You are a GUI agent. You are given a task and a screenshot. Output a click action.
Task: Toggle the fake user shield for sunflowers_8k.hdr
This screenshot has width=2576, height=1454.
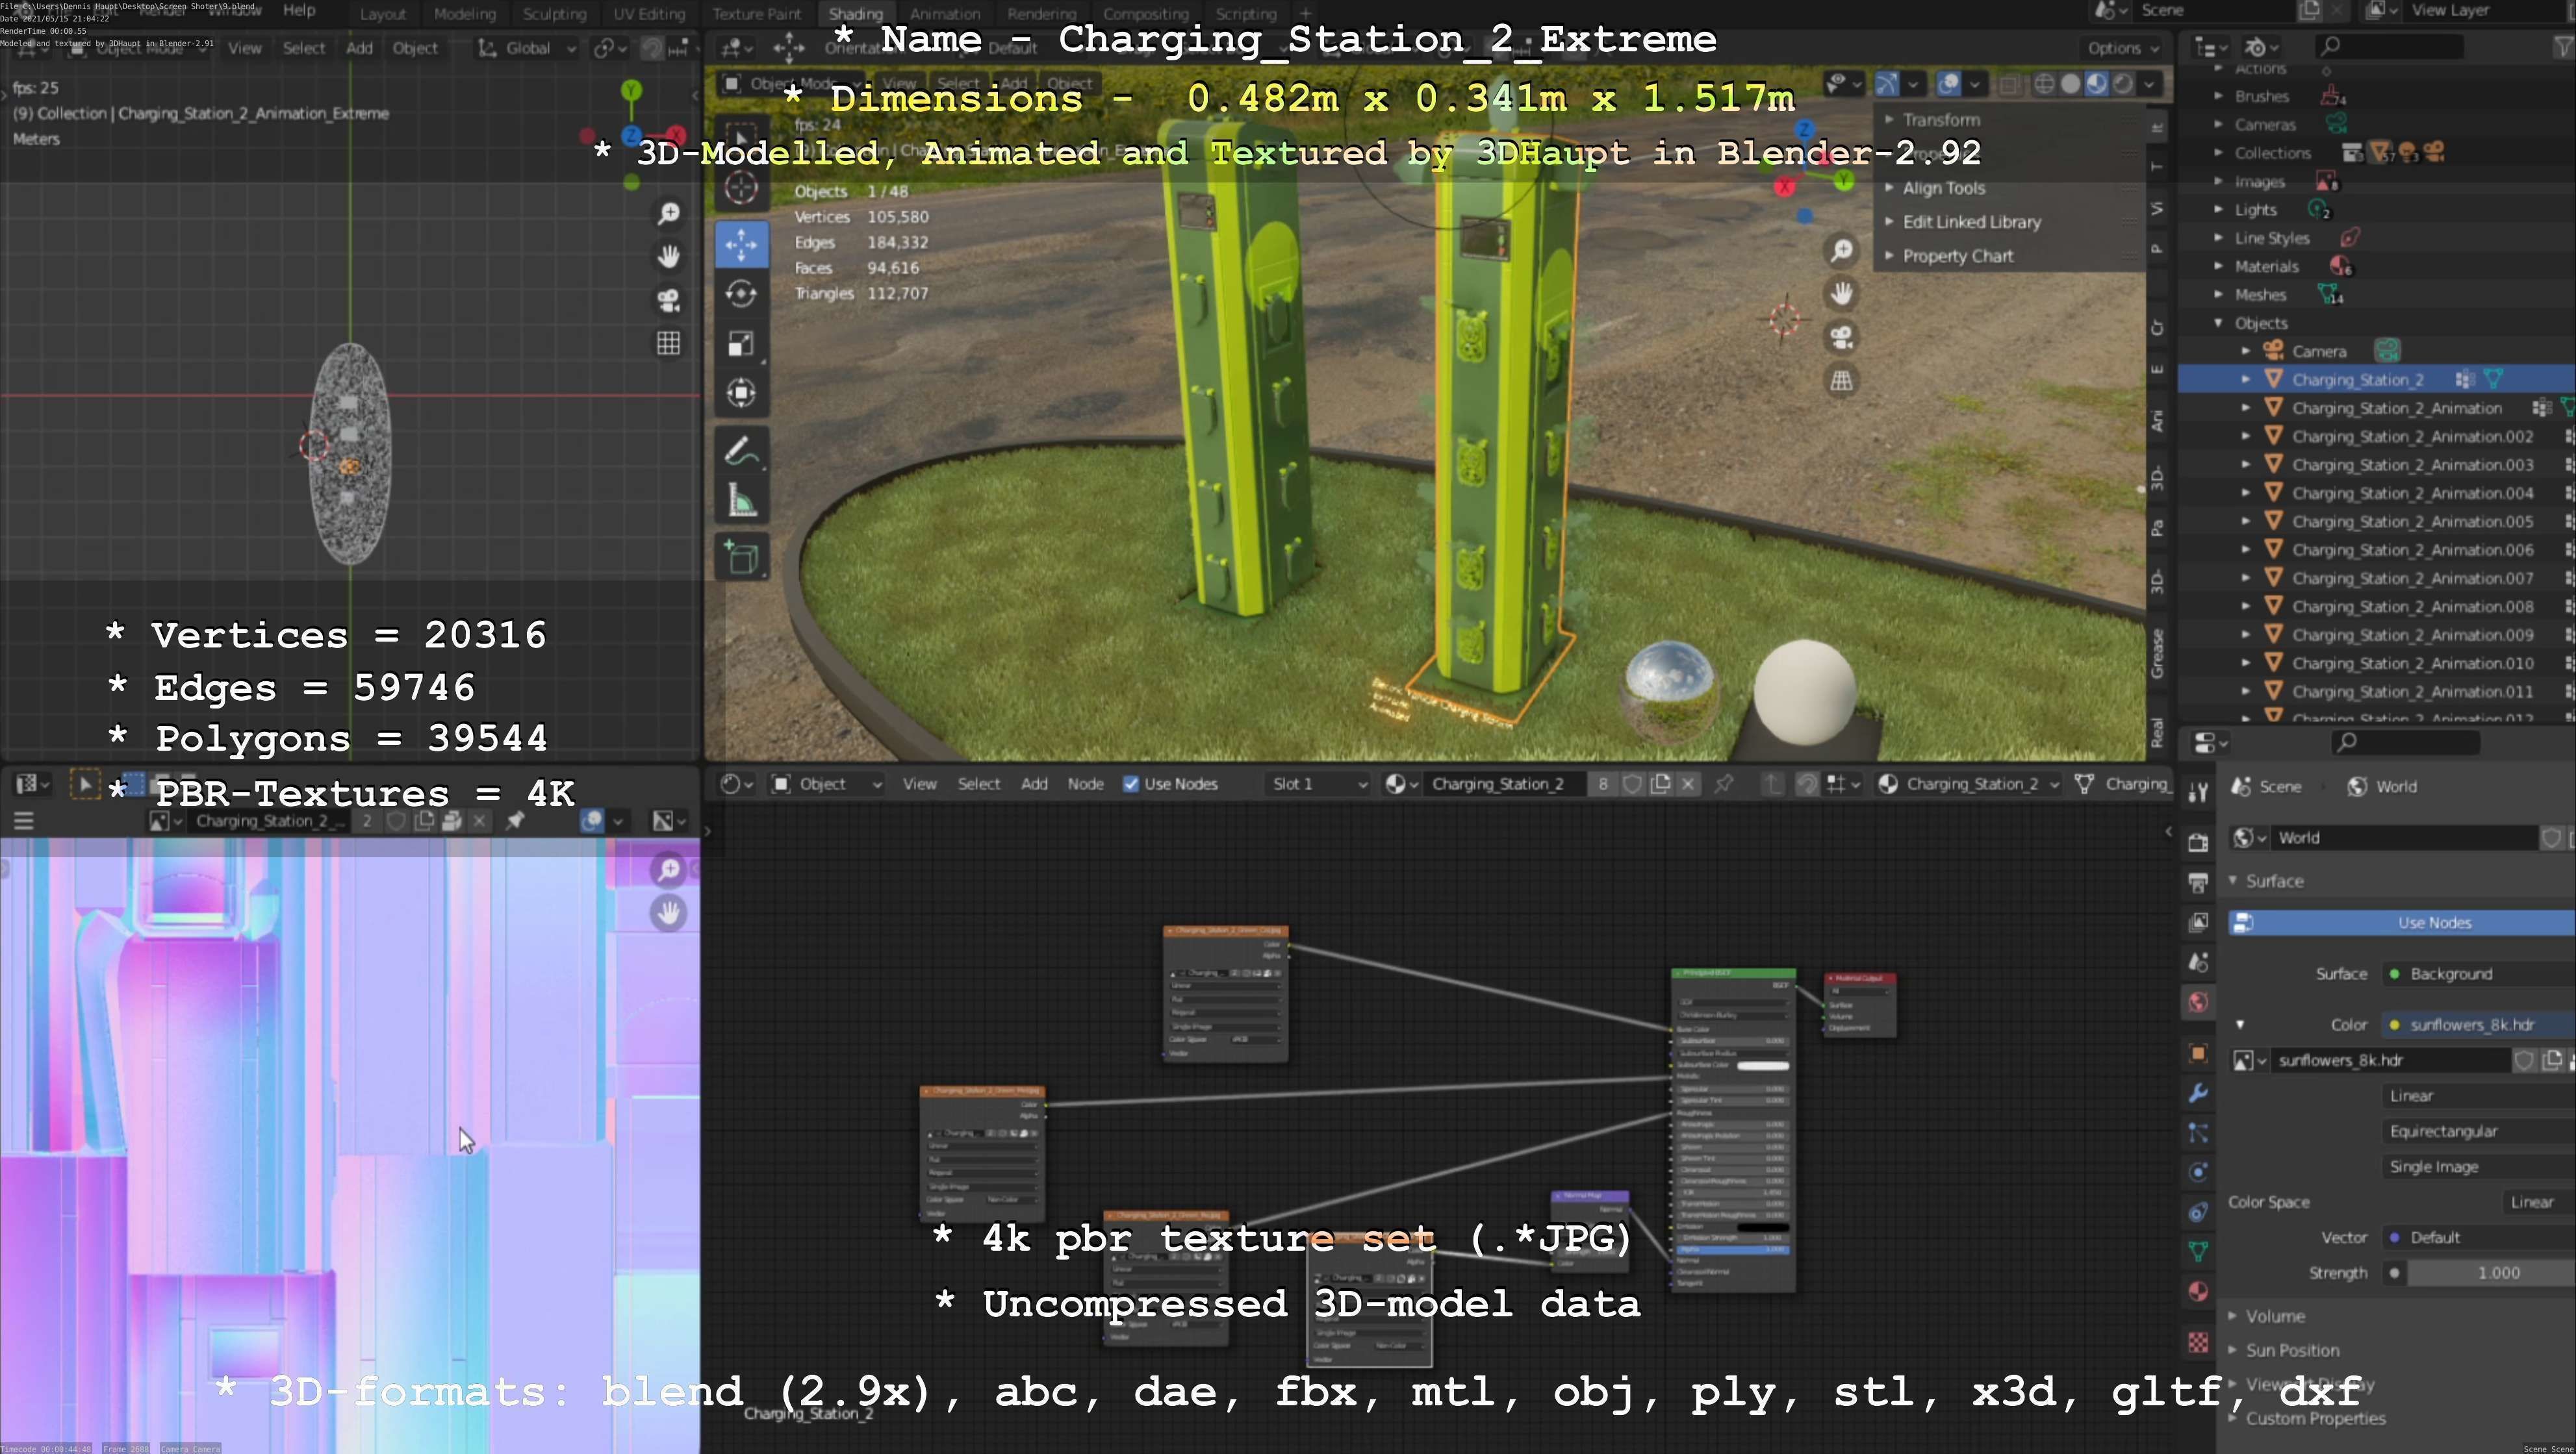2523,1060
